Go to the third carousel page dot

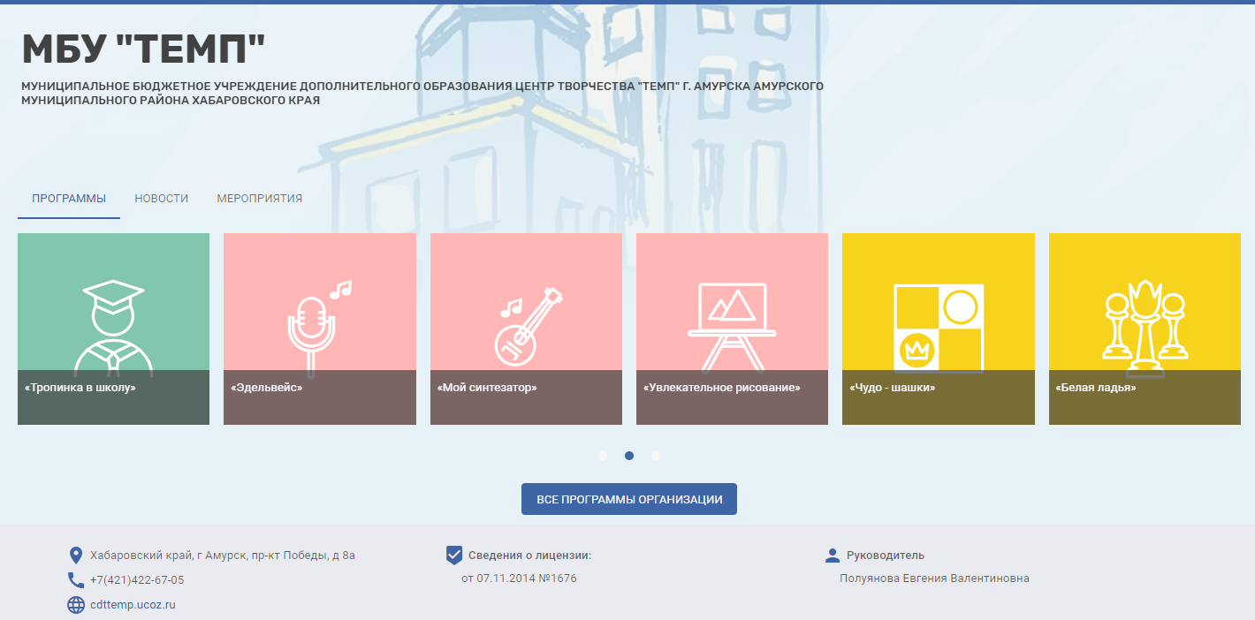pos(656,456)
